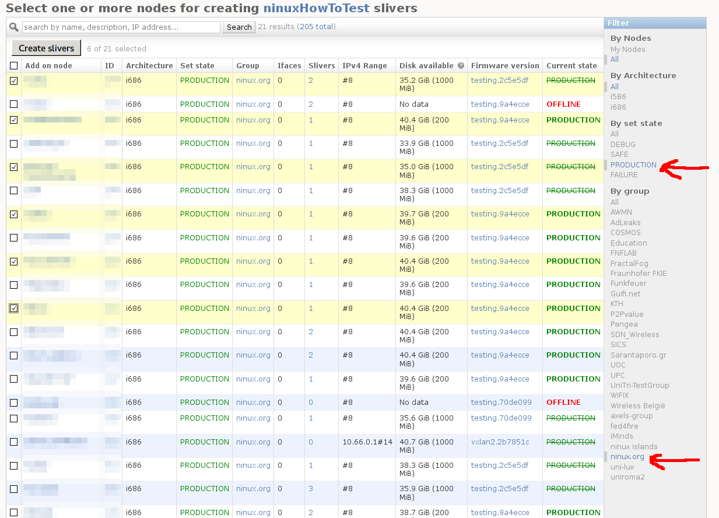Open firmware link vxlan2.2b7851c

[500, 442]
